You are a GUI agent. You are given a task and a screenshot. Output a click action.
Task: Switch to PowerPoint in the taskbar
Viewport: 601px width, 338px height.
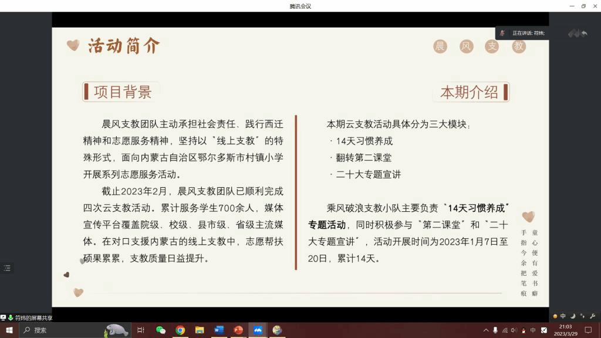click(x=238, y=330)
